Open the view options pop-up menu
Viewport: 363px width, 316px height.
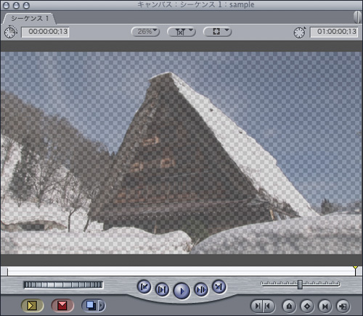[x=217, y=32]
